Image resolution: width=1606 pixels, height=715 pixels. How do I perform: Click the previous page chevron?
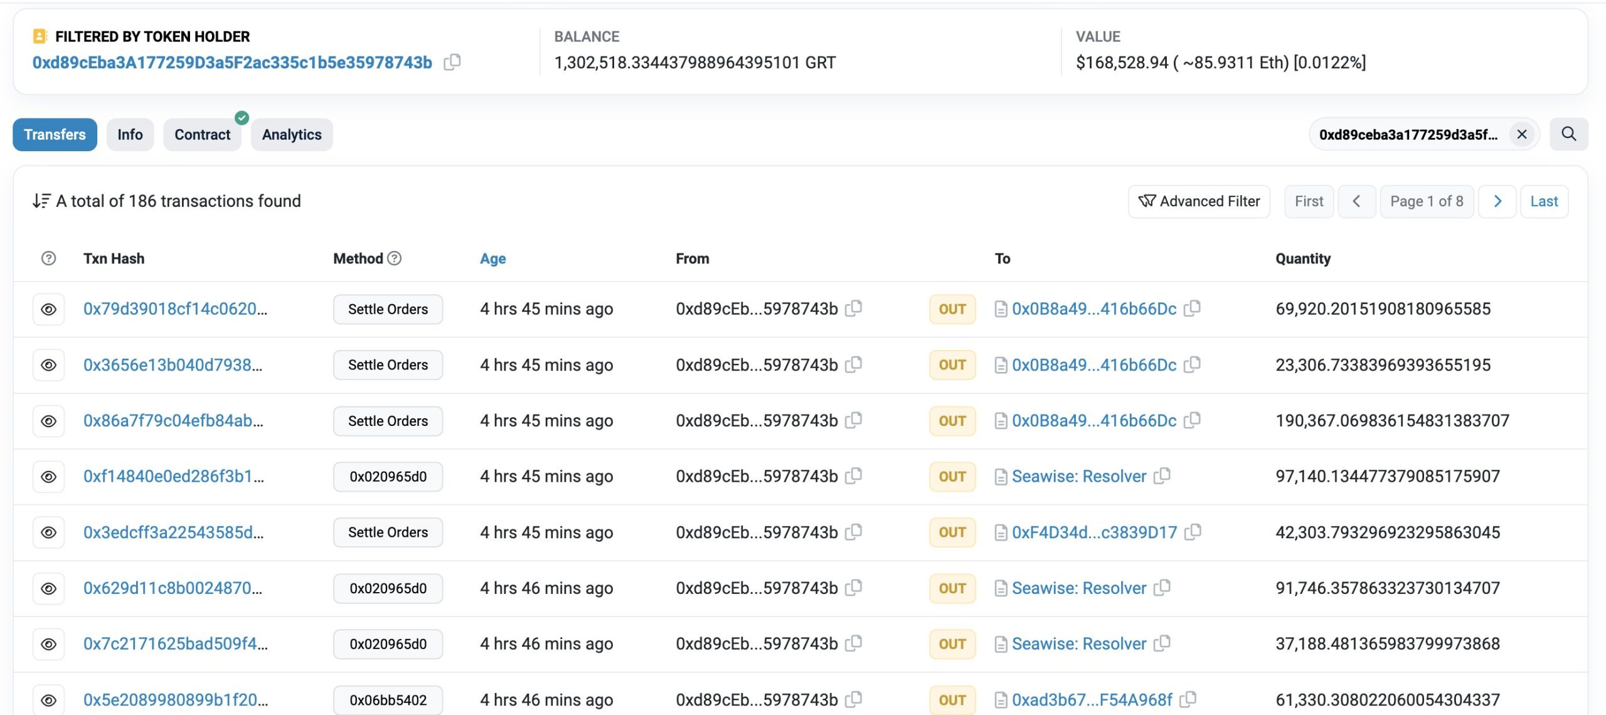click(x=1356, y=201)
